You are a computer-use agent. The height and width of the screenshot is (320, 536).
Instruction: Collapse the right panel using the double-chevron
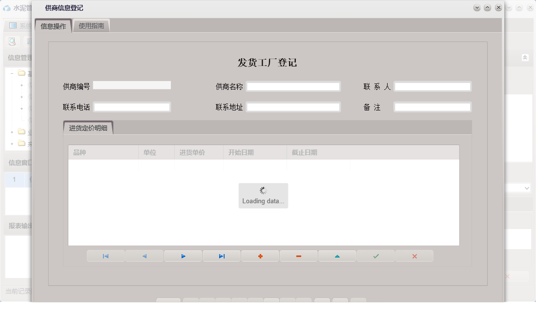click(x=526, y=57)
